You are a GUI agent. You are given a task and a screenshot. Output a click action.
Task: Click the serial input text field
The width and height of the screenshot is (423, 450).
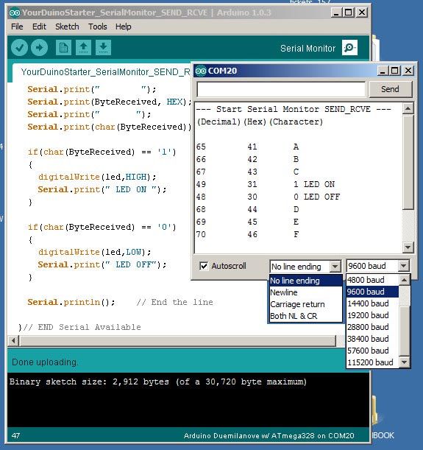click(281, 89)
